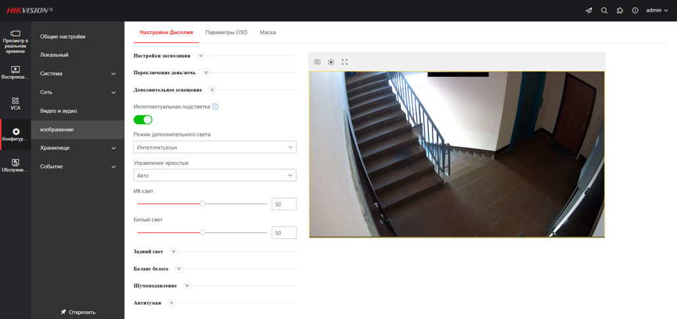Click the search magnifier icon in header
677x319 pixels.
pyautogui.click(x=604, y=11)
